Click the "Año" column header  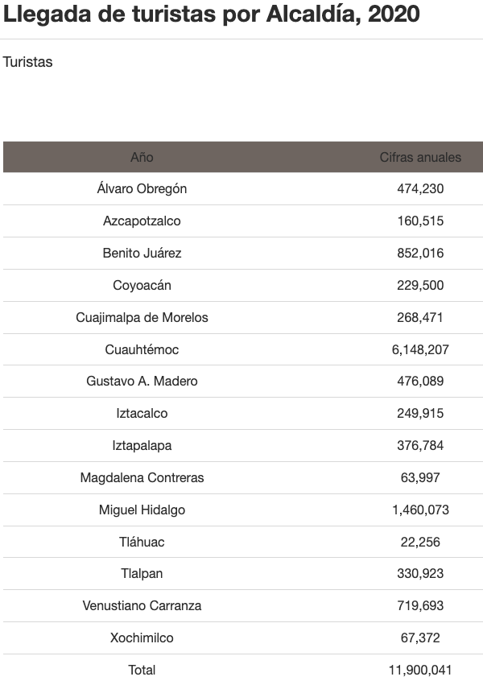[x=142, y=157]
